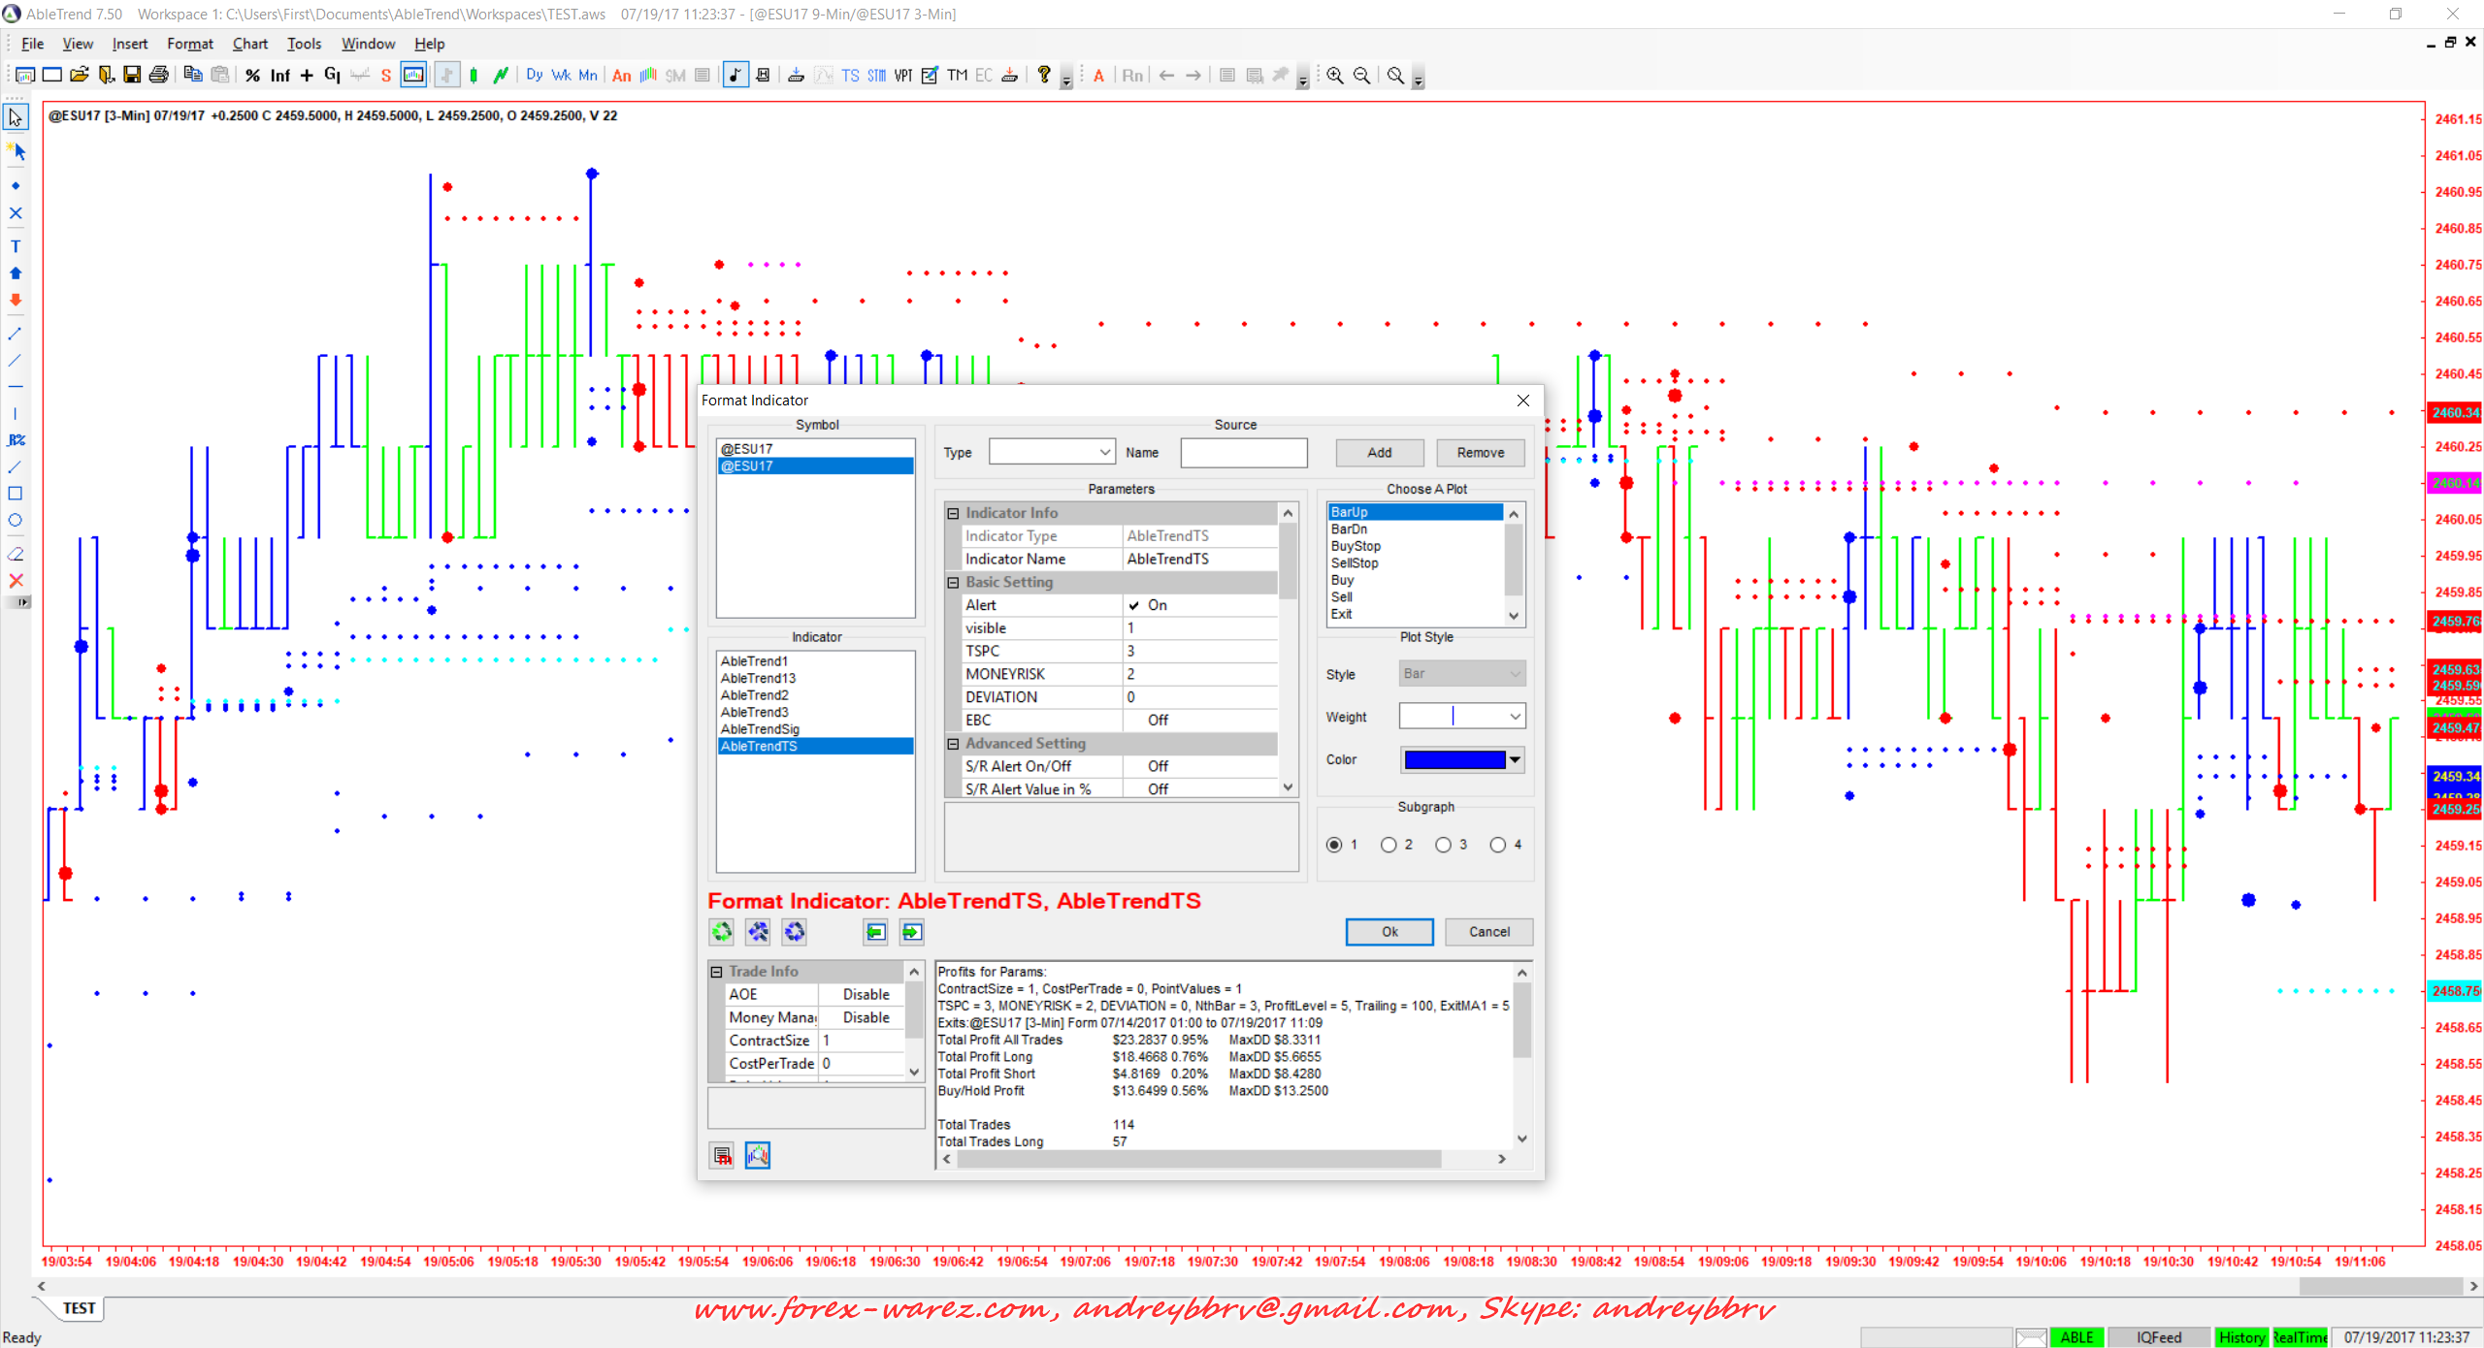Collapse the Basic Setting parameter group
The width and height of the screenshot is (2484, 1348).
(x=953, y=582)
